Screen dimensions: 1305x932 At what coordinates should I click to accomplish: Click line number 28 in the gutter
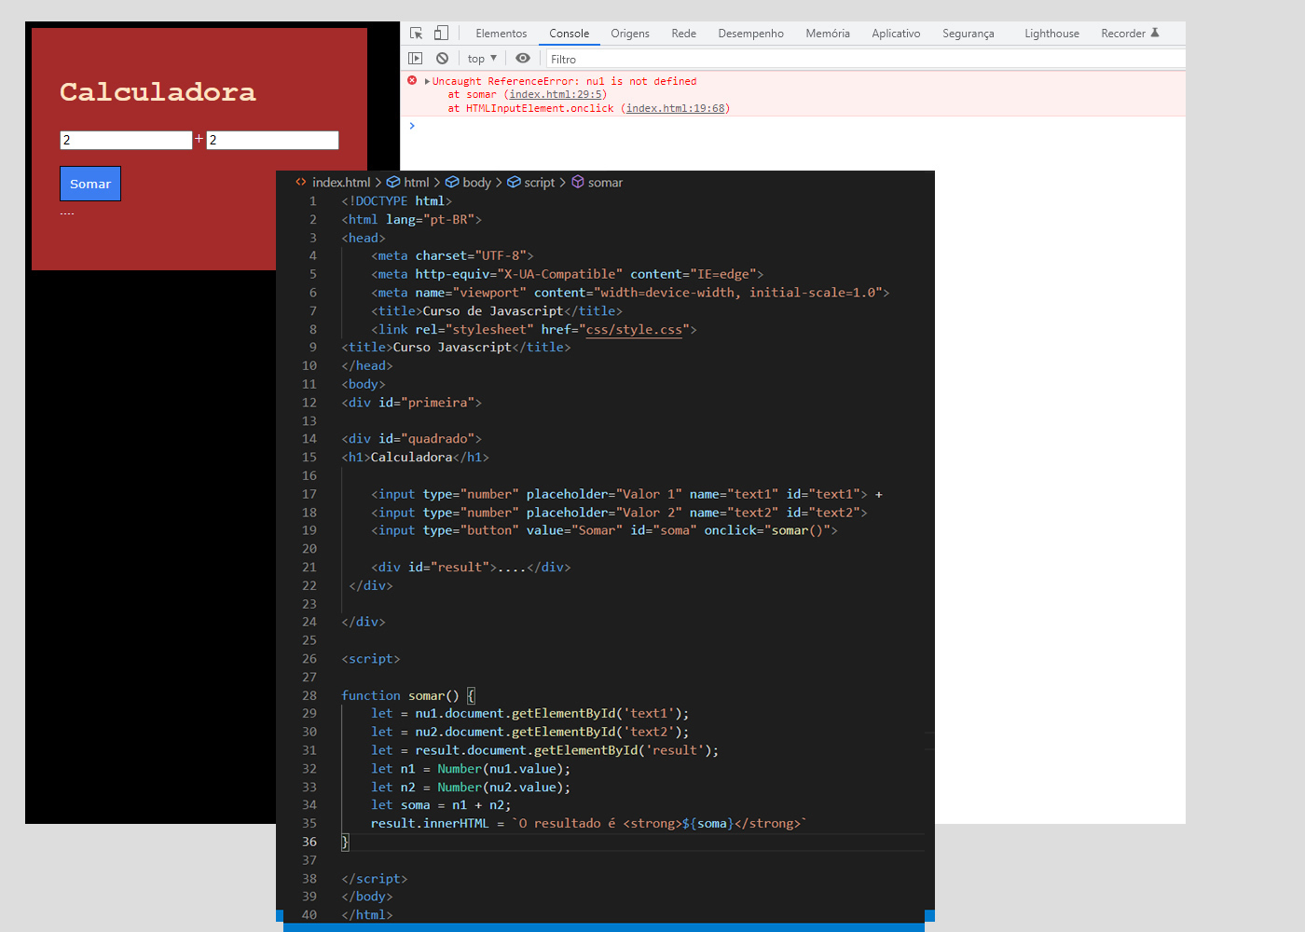pyautogui.click(x=309, y=695)
